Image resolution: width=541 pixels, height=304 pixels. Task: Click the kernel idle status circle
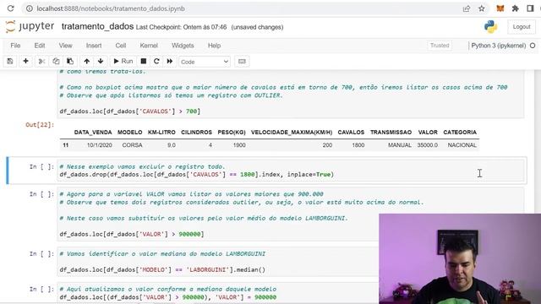(x=533, y=46)
